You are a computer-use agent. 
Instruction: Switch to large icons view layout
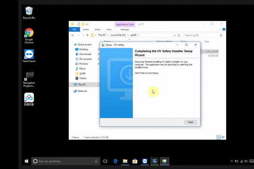223,137
